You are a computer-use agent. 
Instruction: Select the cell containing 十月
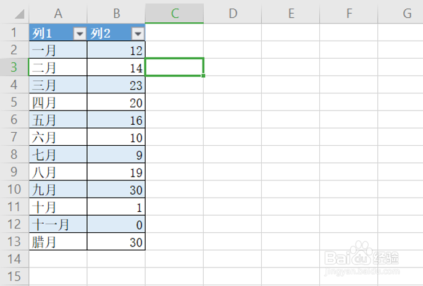[58, 207]
